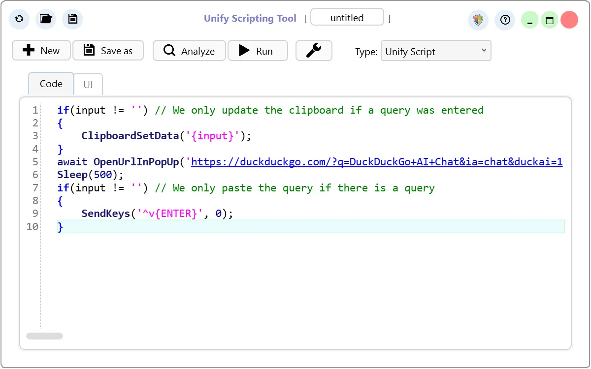Run the script with Run button

pos(258,51)
